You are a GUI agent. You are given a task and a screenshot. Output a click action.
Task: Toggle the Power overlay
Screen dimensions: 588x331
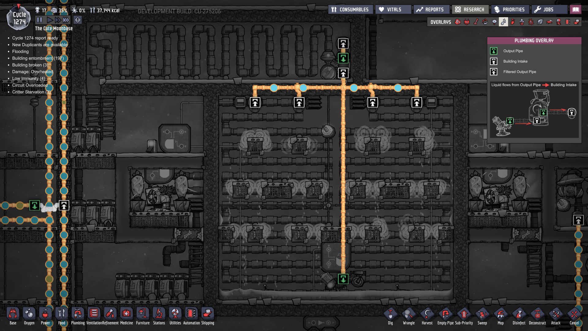pyautogui.click(x=467, y=22)
